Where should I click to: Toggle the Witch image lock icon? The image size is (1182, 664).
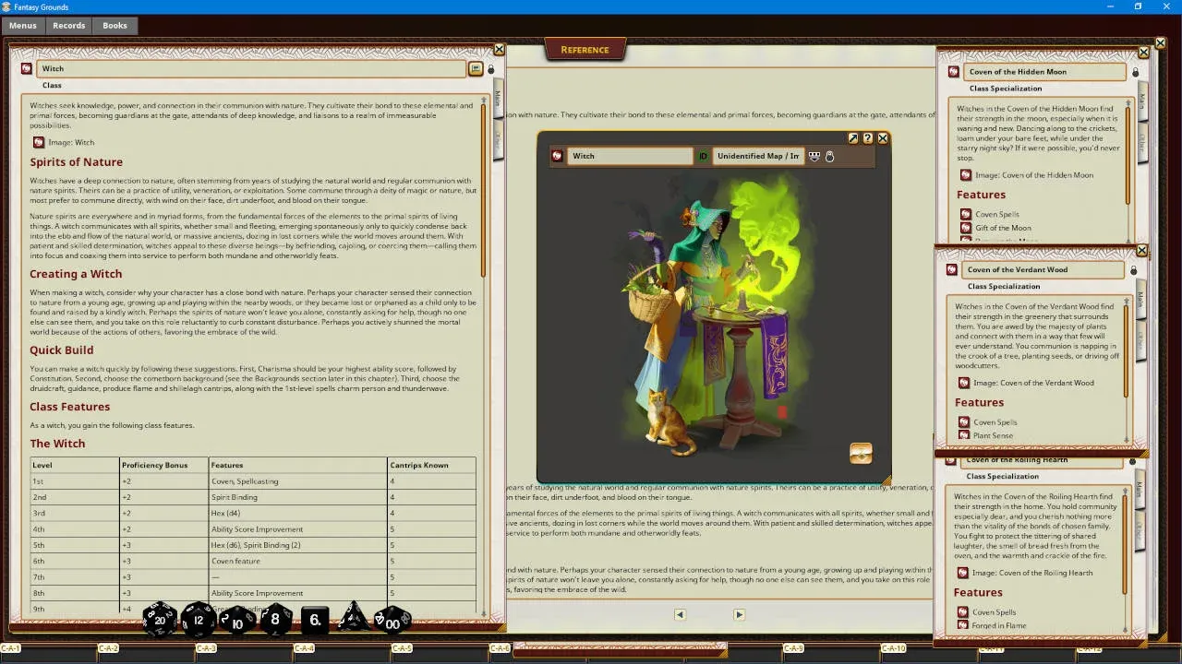click(x=829, y=156)
